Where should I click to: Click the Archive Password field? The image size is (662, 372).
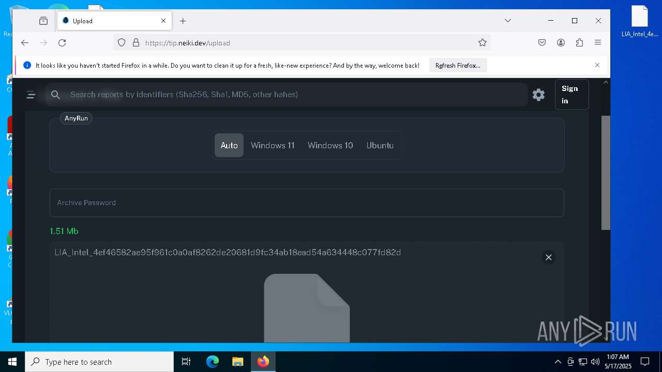(307, 203)
